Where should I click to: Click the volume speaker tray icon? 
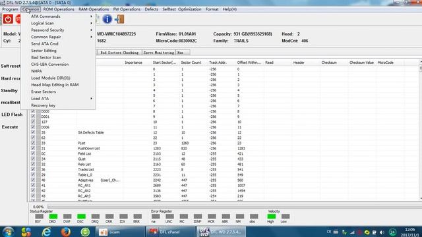(382, 232)
